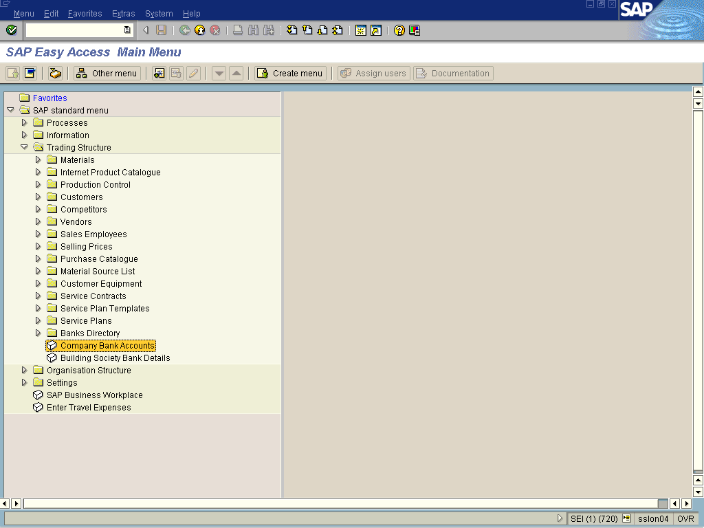Click the User Menu icon

(12, 73)
